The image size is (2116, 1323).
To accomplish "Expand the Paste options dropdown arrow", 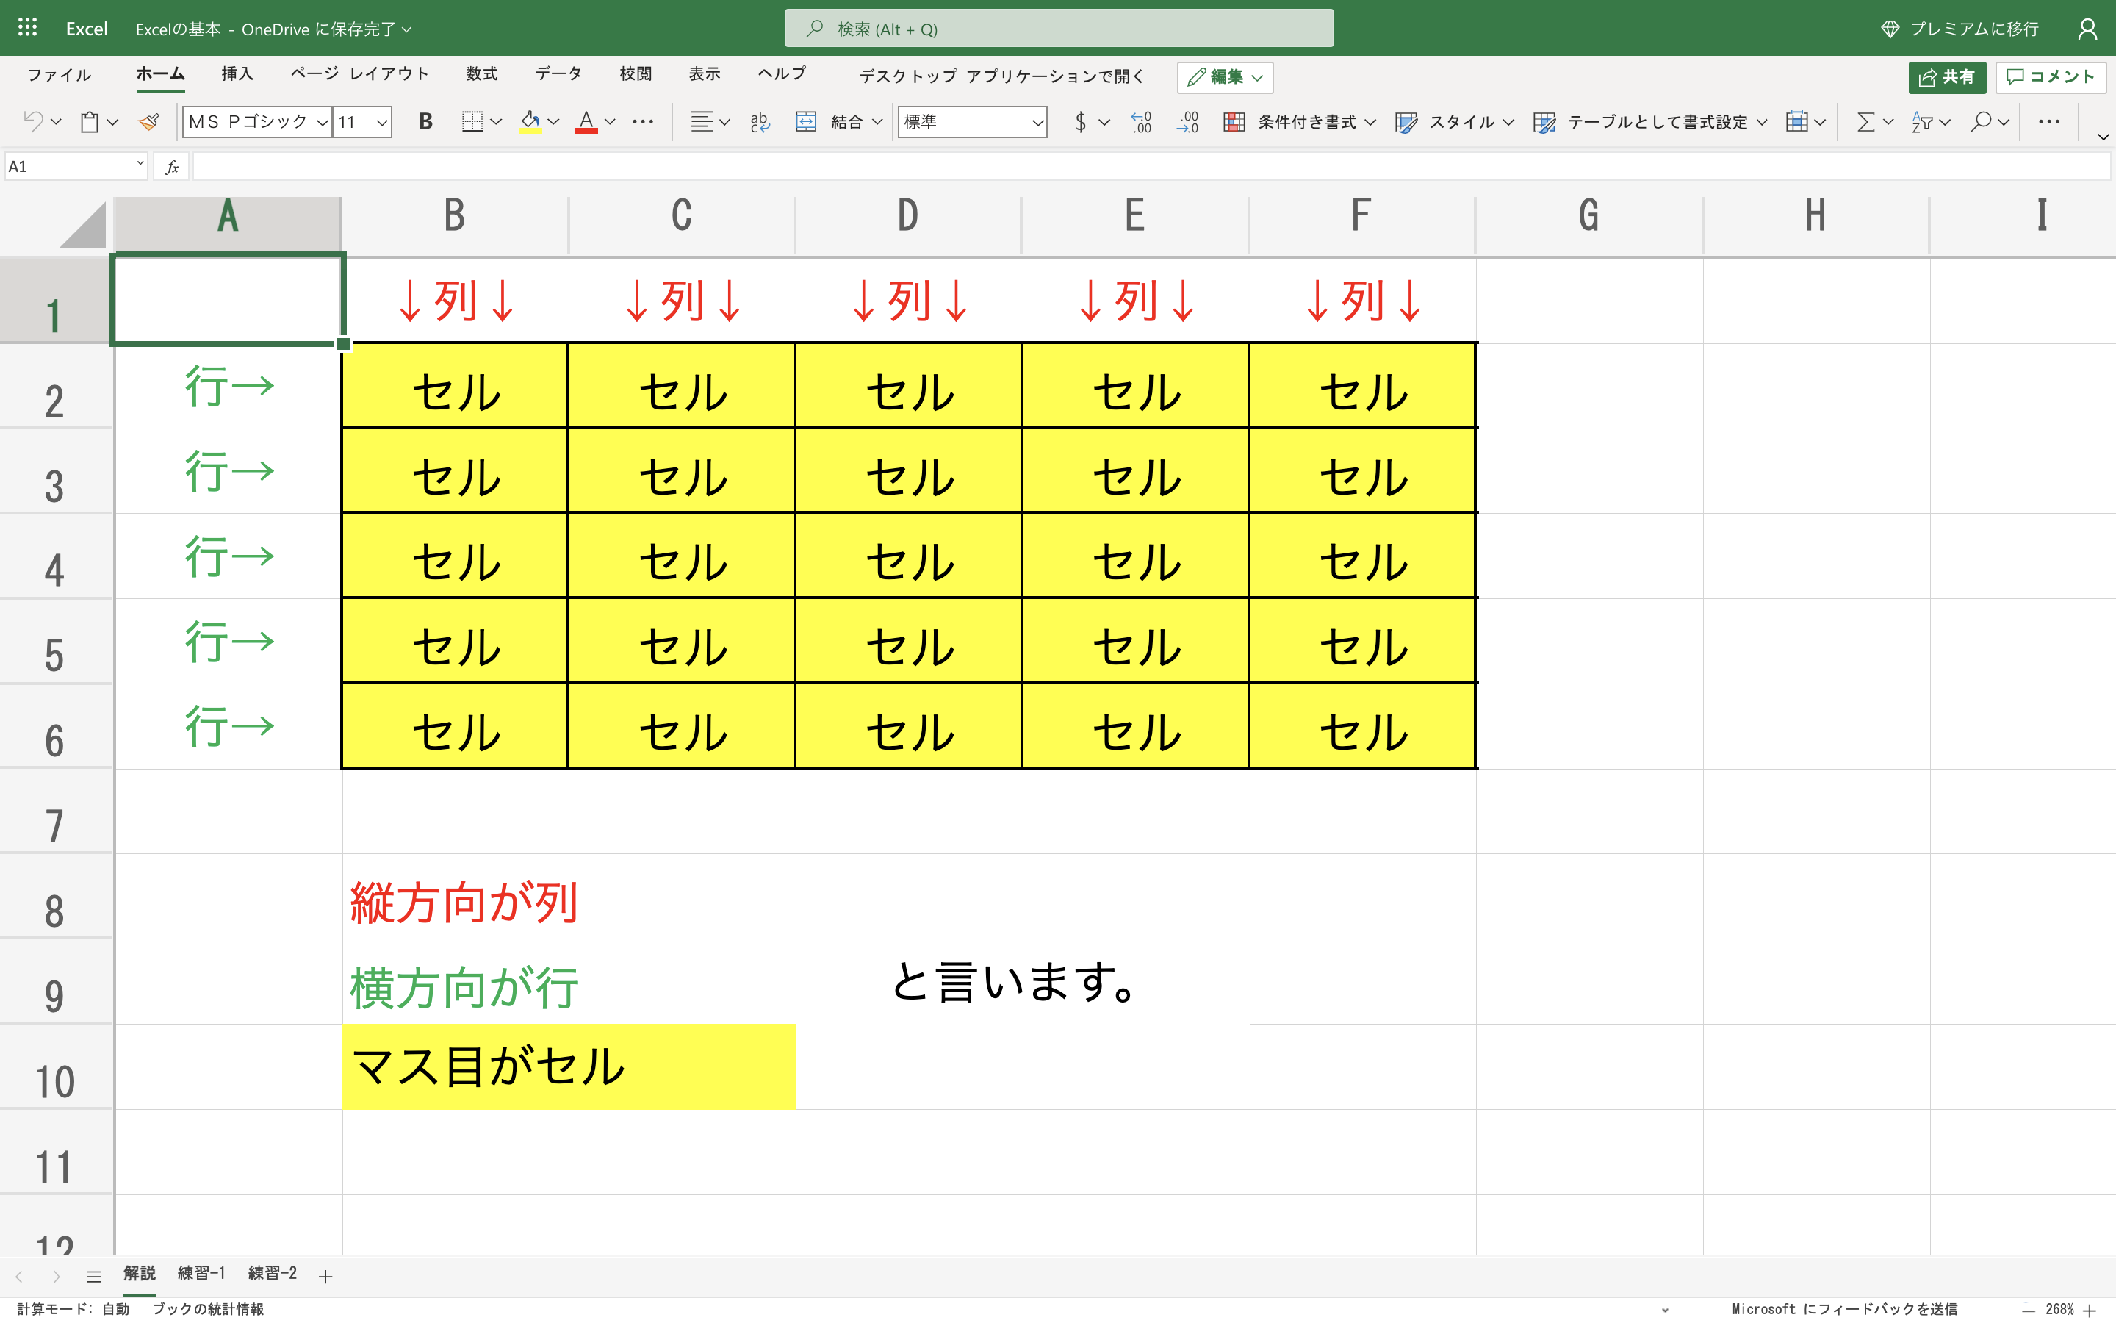I will 112,121.
